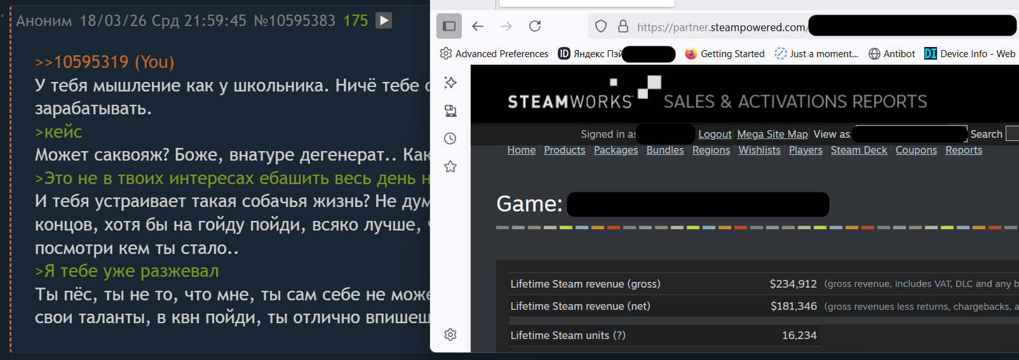1019x360 pixels.
Task: Open tracking protection shield icon
Action: click(x=601, y=26)
